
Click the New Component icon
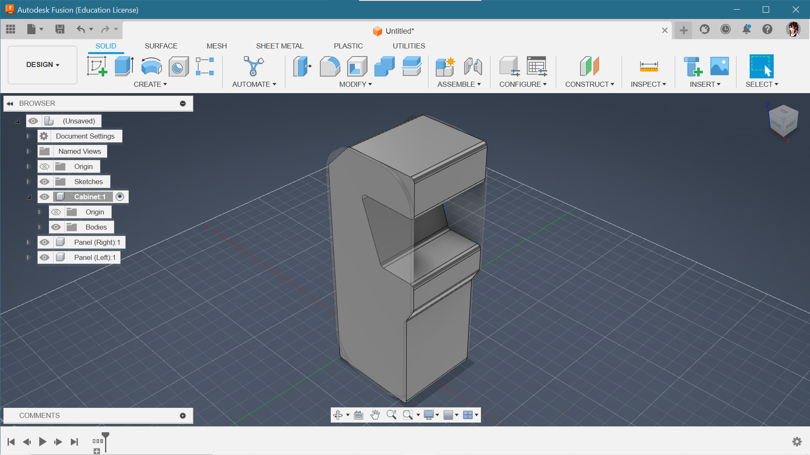(x=445, y=66)
